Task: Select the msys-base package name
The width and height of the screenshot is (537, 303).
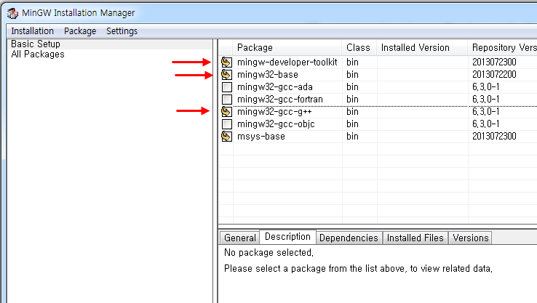Action: 261,136
